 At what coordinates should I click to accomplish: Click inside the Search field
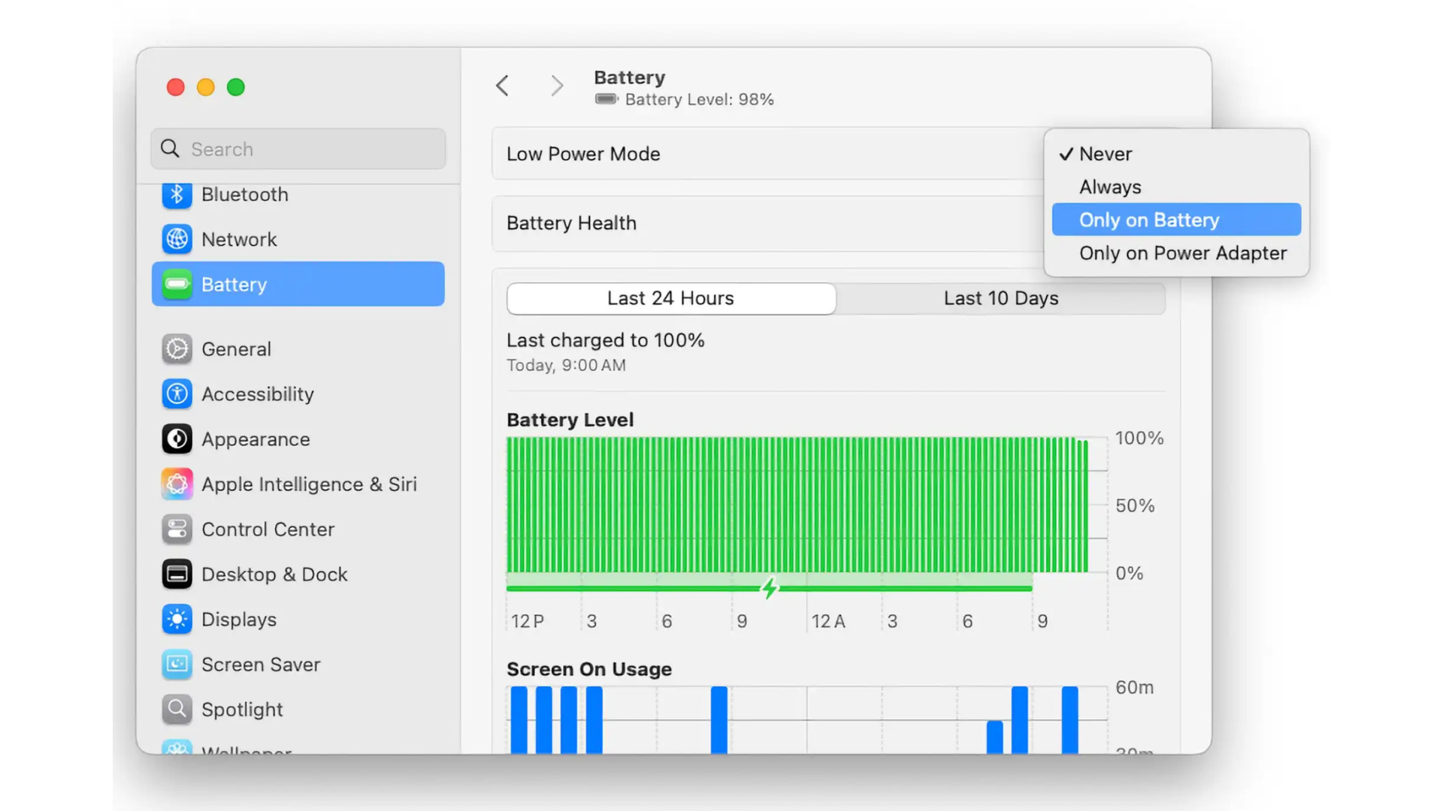(297, 149)
